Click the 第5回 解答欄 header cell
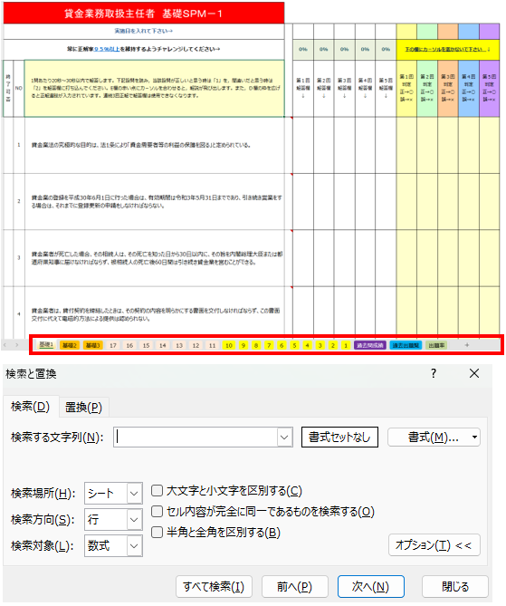Screen dimensions: 506x606 coord(386,88)
